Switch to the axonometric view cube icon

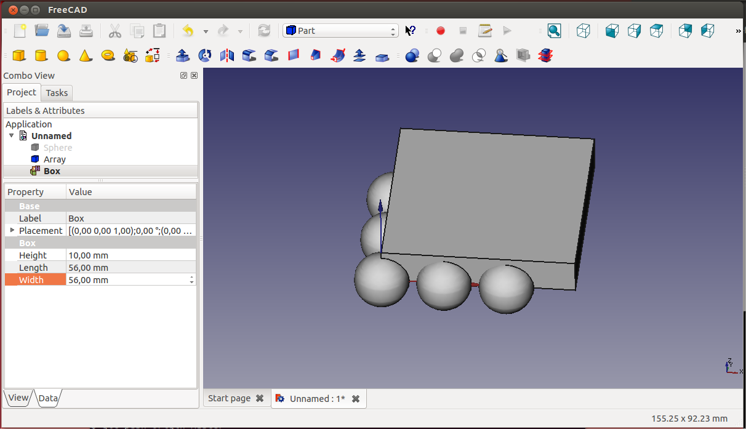(x=583, y=31)
